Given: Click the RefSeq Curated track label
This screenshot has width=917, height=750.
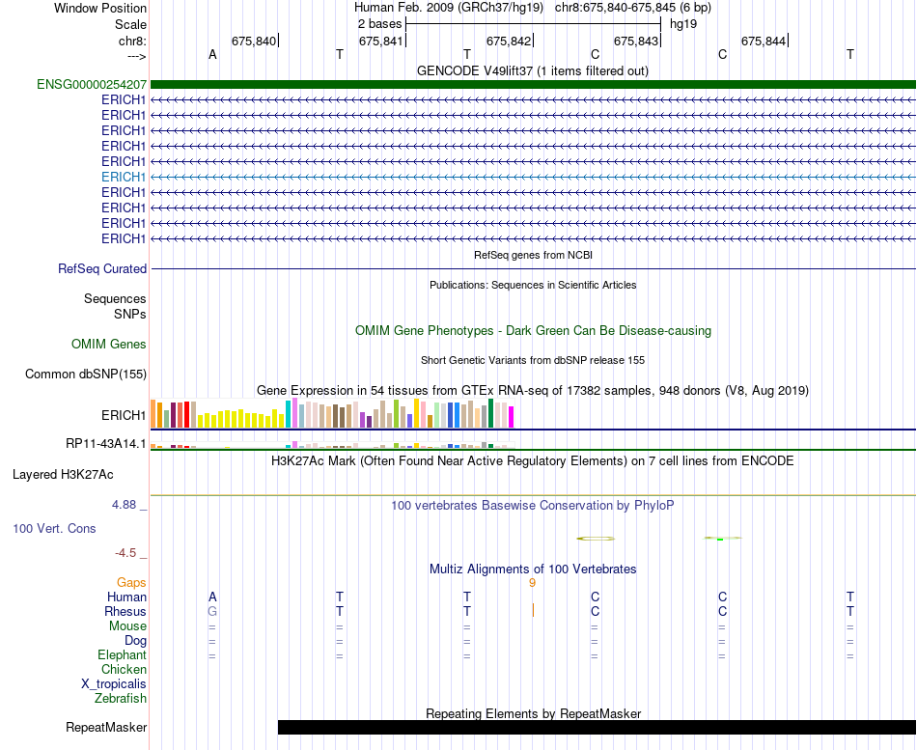Looking at the screenshot, I should 102,268.
